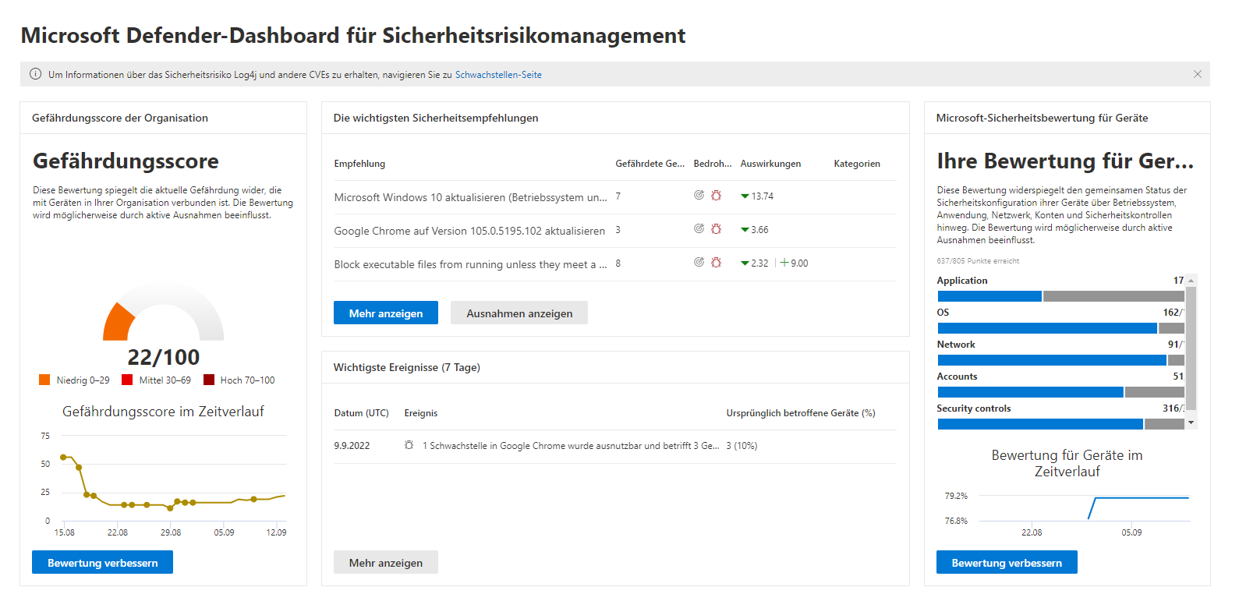This screenshot has width=1239, height=594.
Task: Click the Auswirkungen column header
Action: tap(770, 164)
